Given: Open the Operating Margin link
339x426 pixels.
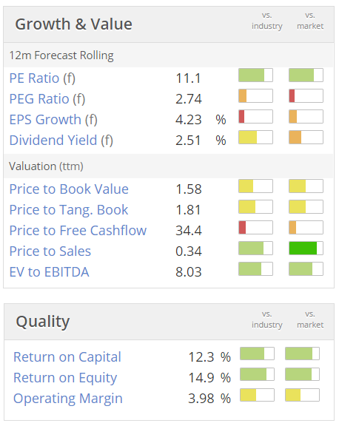Looking at the screenshot, I should pos(68,399).
